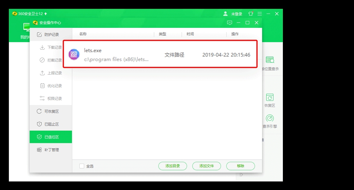Click the refresh icon beside 可恢复区
Viewport: 354px width, 190px height.
39,111
